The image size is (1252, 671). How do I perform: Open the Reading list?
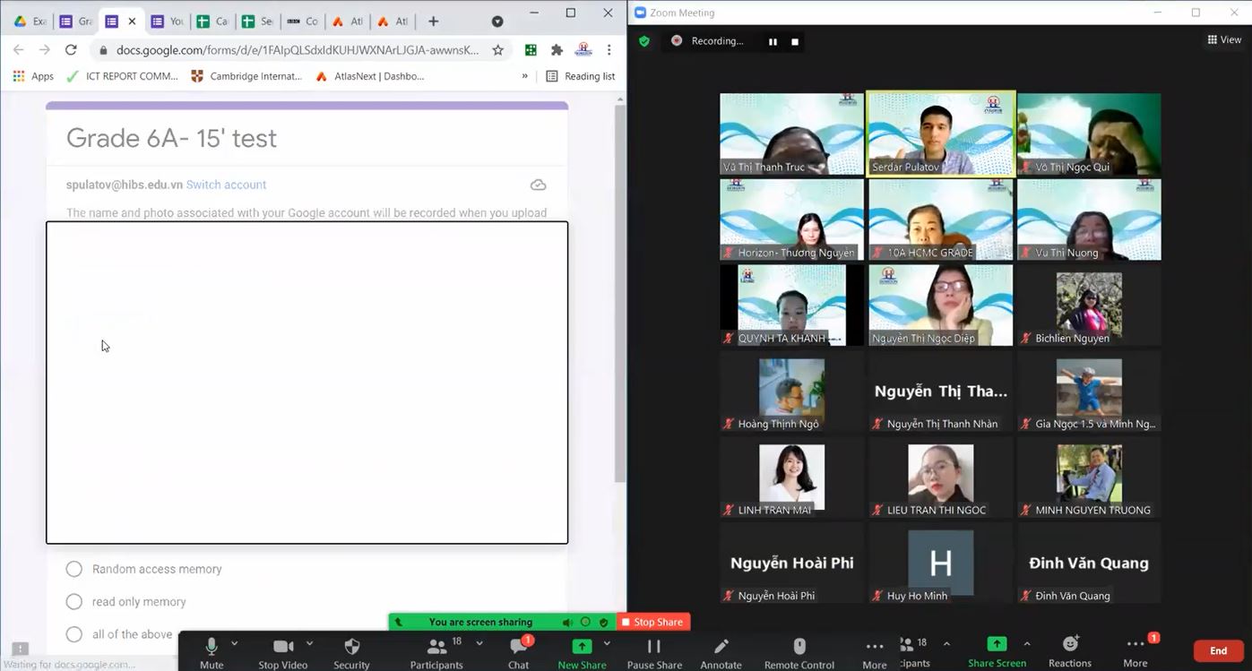pos(581,76)
